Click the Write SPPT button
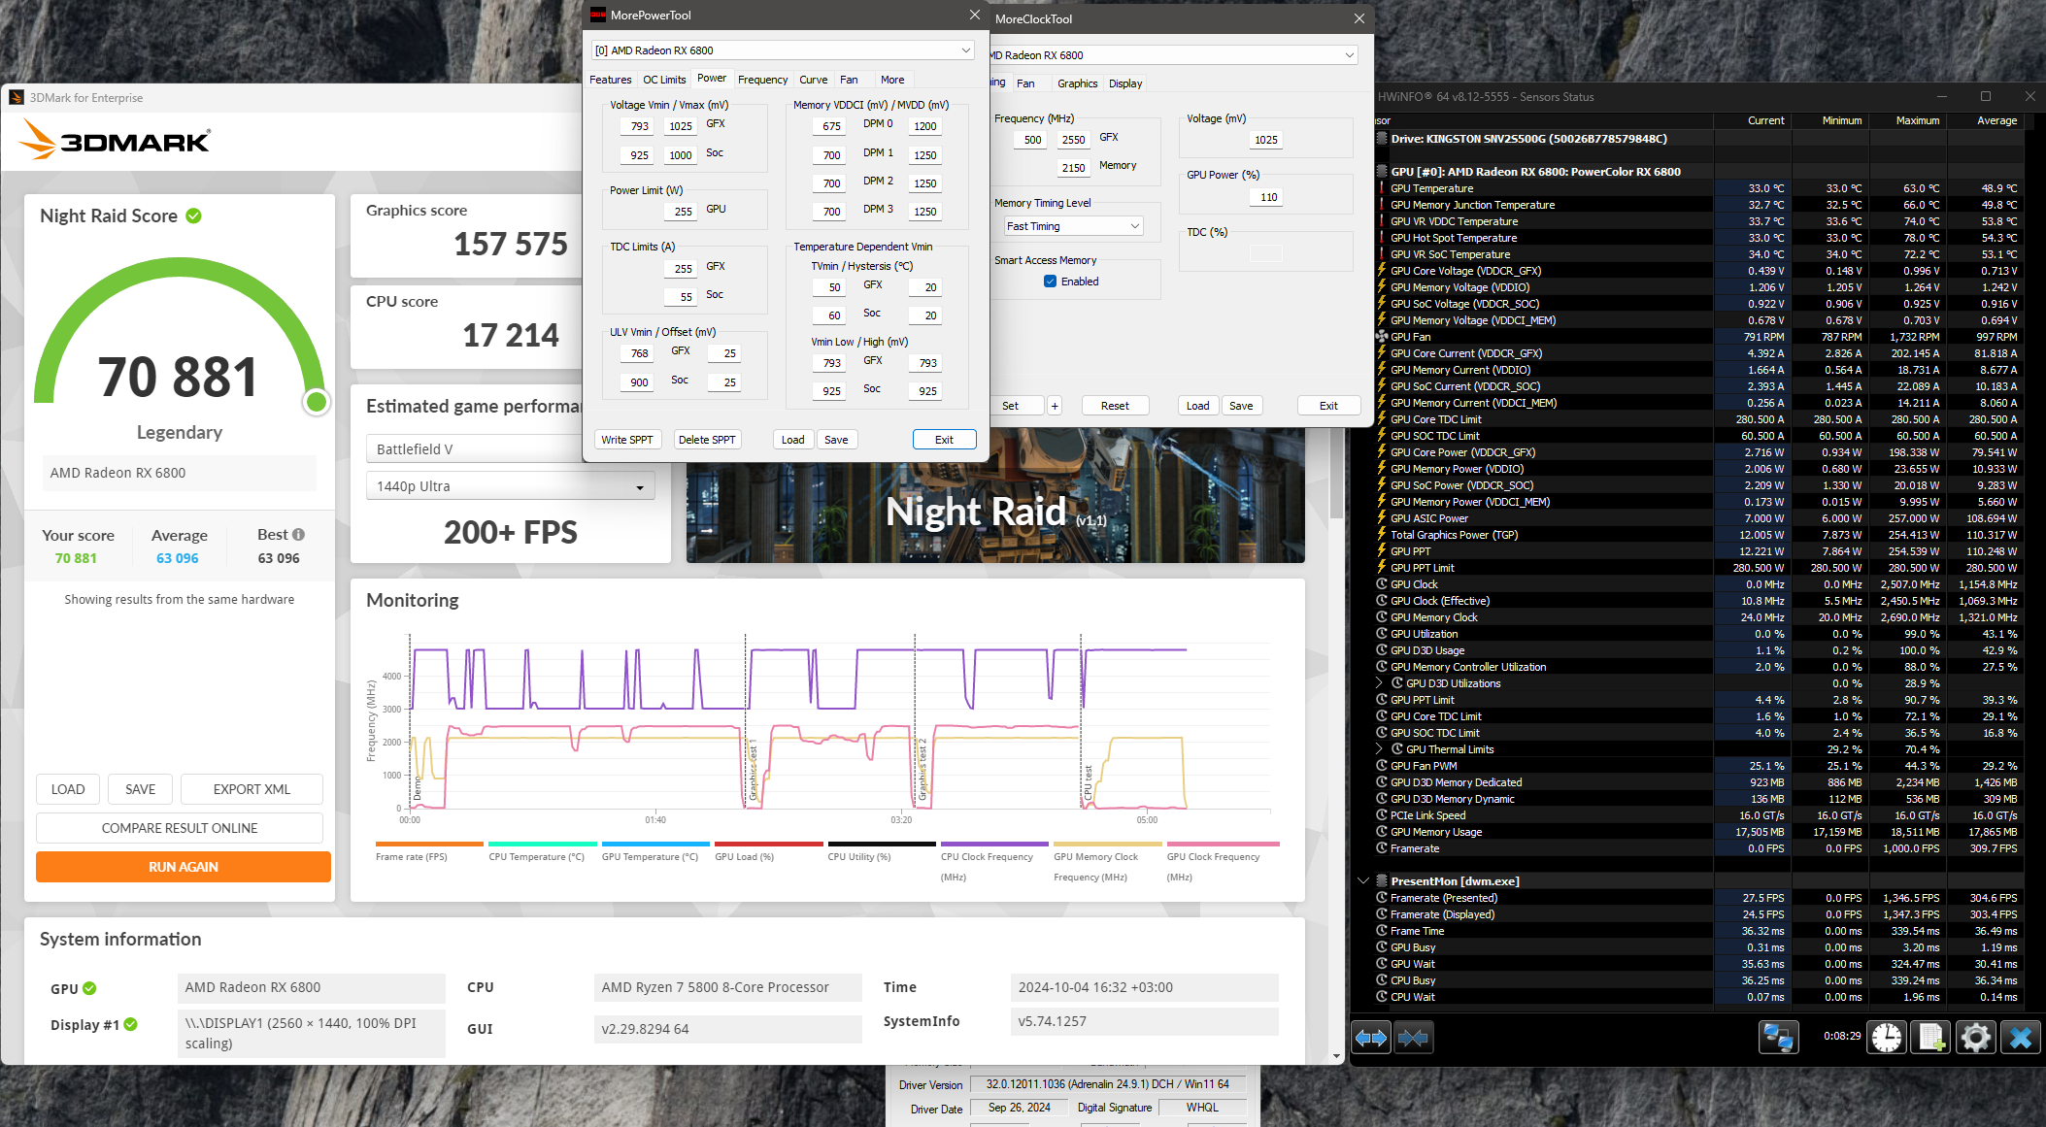 (x=626, y=440)
